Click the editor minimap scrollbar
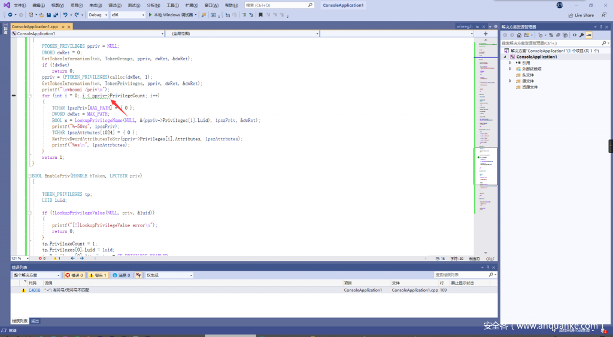 click(485, 149)
